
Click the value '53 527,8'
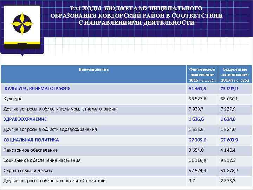197,99
